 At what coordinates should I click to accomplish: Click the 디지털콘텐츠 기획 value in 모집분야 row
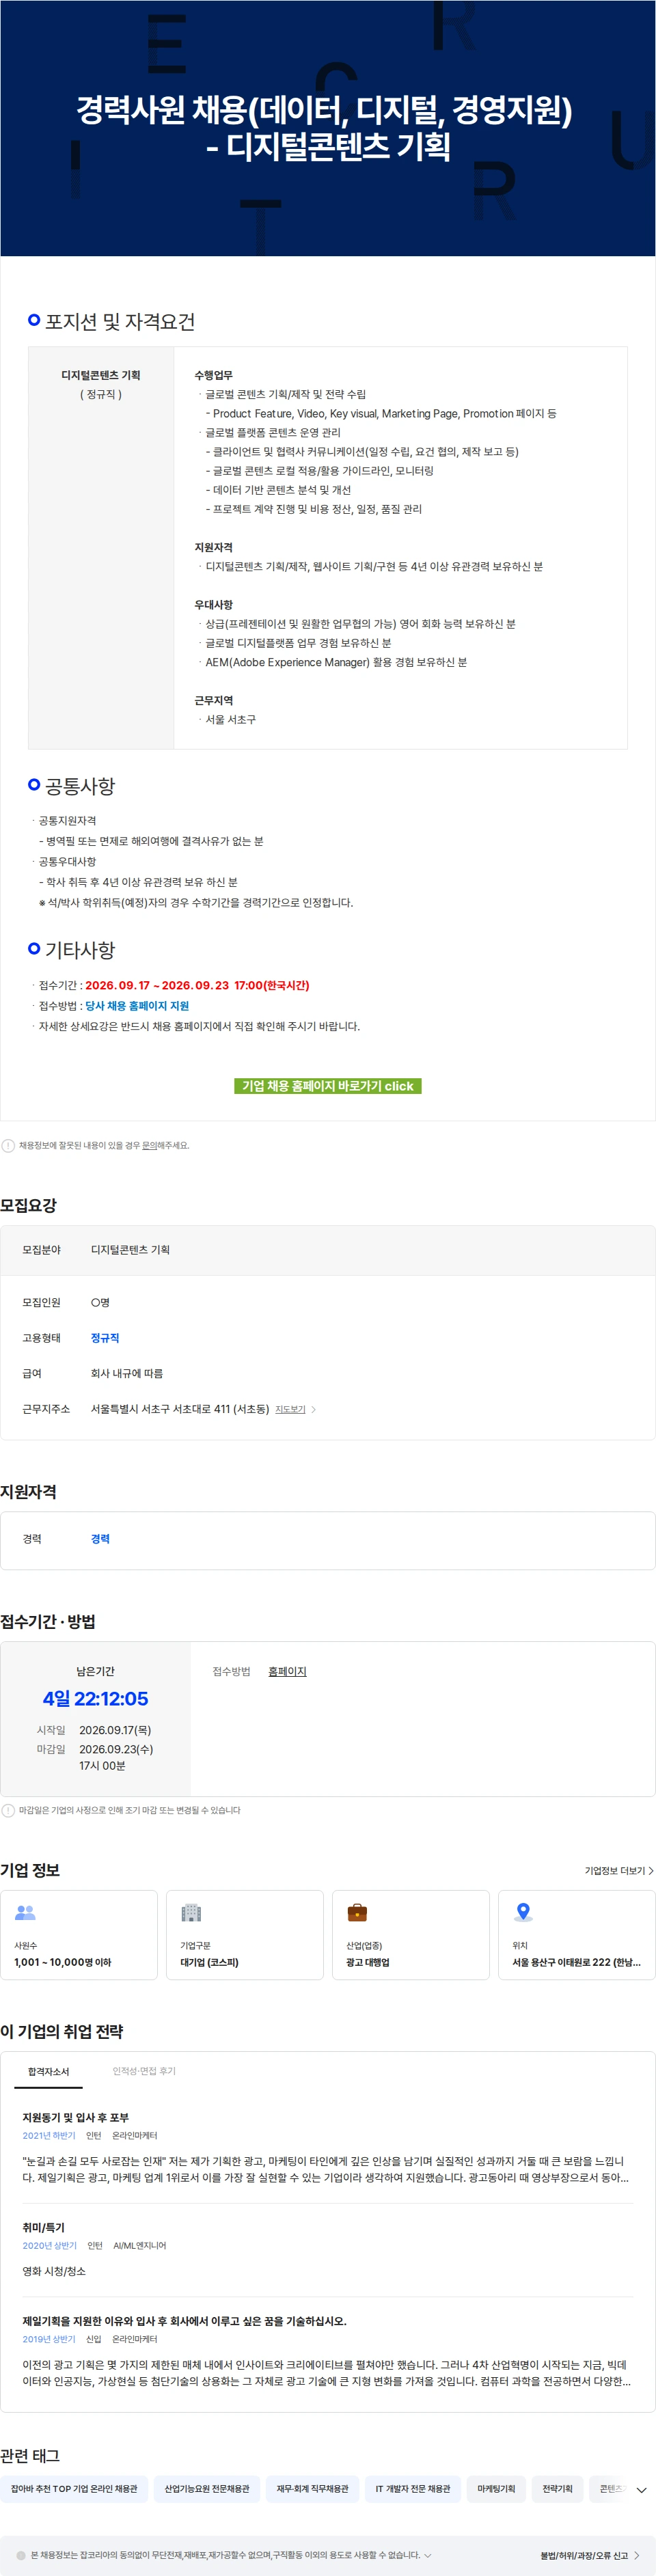click(x=130, y=1249)
